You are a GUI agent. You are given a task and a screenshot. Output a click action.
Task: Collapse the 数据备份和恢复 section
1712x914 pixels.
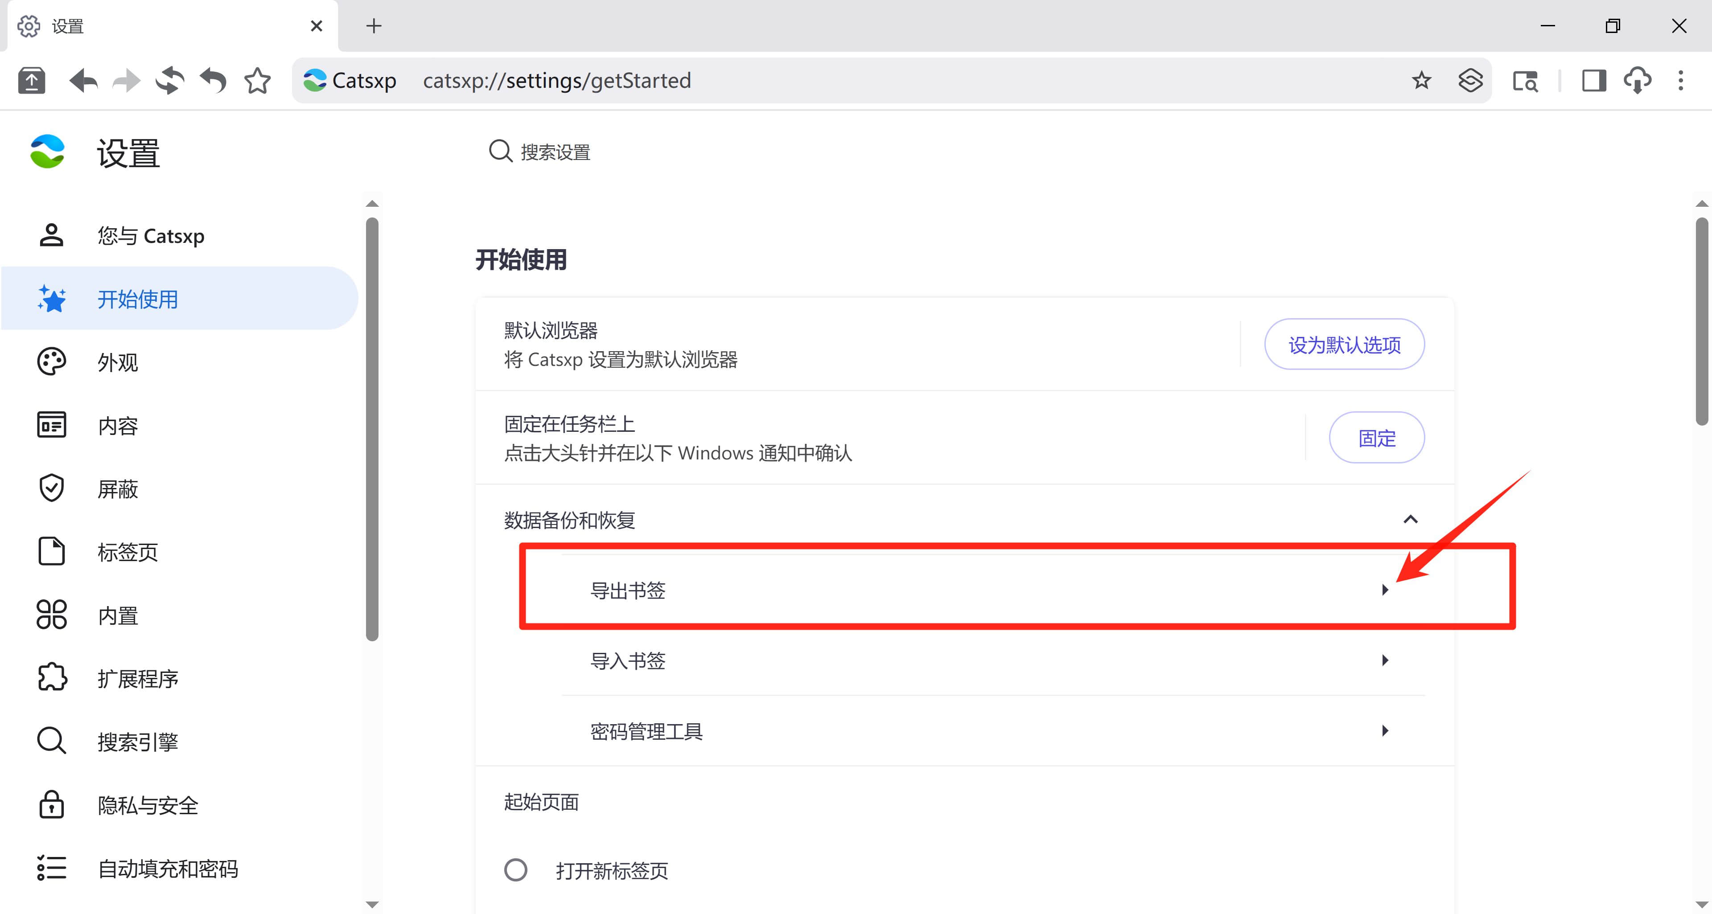click(1410, 520)
